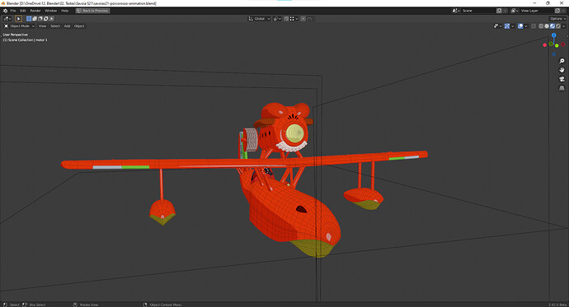Image resolution: width=569 pixels, height=307 pixels.
Task: Open the proportional editing falloff selector
Action: click(x=310, y=18)
